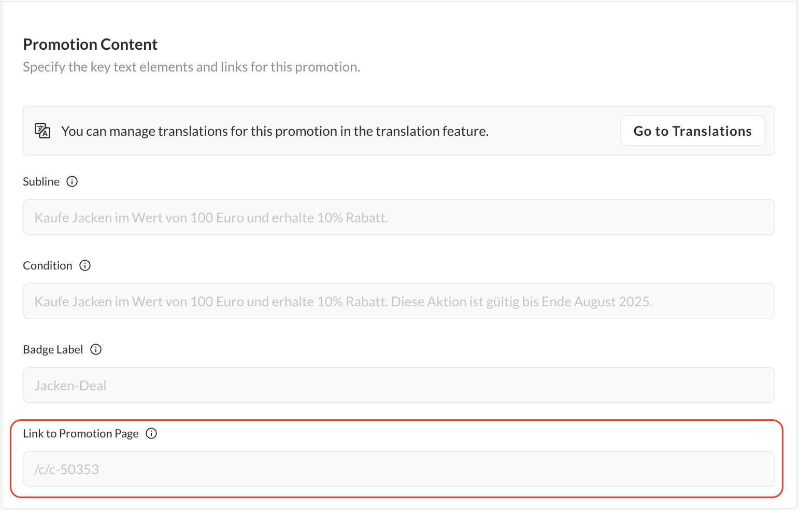Viewport: 799px width, 510px height.
Task: Select the Badge Label input with Jacken-Deal placeholder
Action: 398,386
